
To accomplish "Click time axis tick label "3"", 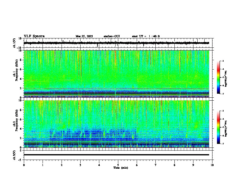I will [80, 165].
